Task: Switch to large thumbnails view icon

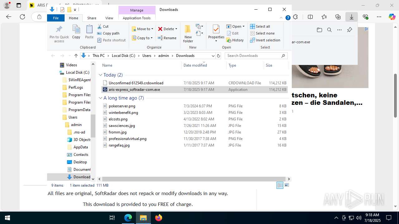Action: (x=287, y=185)
